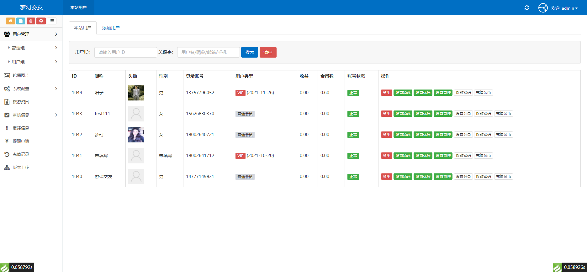Click the 系统配置 gears icon
The width and height of the screenshot is (587, 272).
[7, 89]
